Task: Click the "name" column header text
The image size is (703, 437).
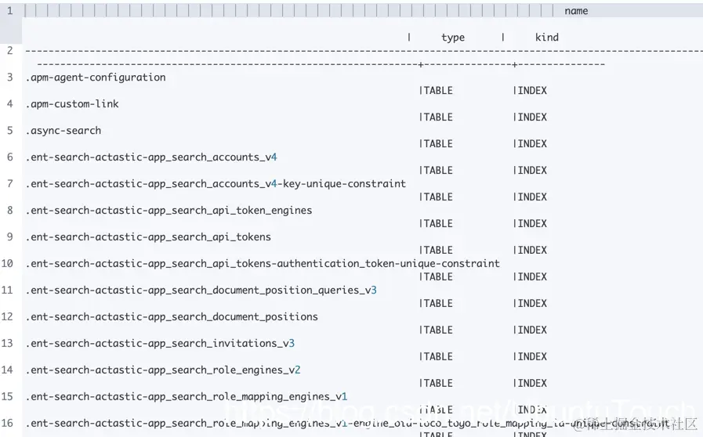Action: [576, 11]
